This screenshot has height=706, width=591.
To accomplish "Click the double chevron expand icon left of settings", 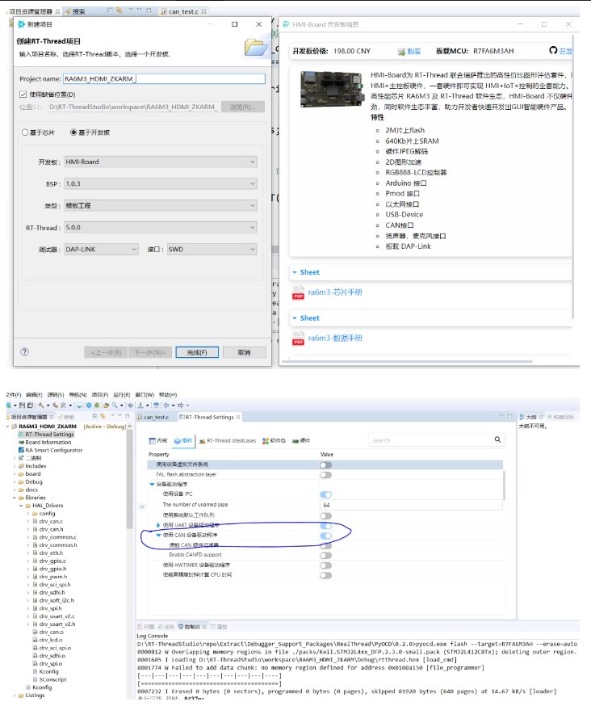I will click(142, 506).
